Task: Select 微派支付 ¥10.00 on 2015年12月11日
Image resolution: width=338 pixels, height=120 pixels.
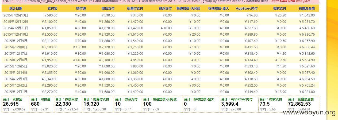Action: click(166, 28)
